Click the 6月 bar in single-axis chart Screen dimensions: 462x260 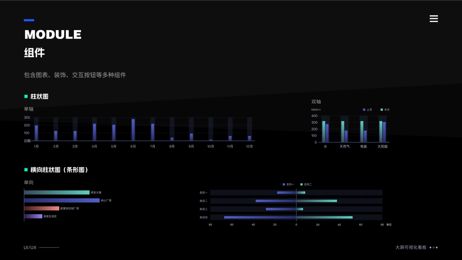pos(133,130)
